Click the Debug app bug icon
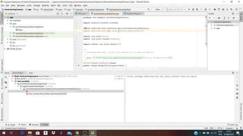Screen dimensions: 243x136 193,9
